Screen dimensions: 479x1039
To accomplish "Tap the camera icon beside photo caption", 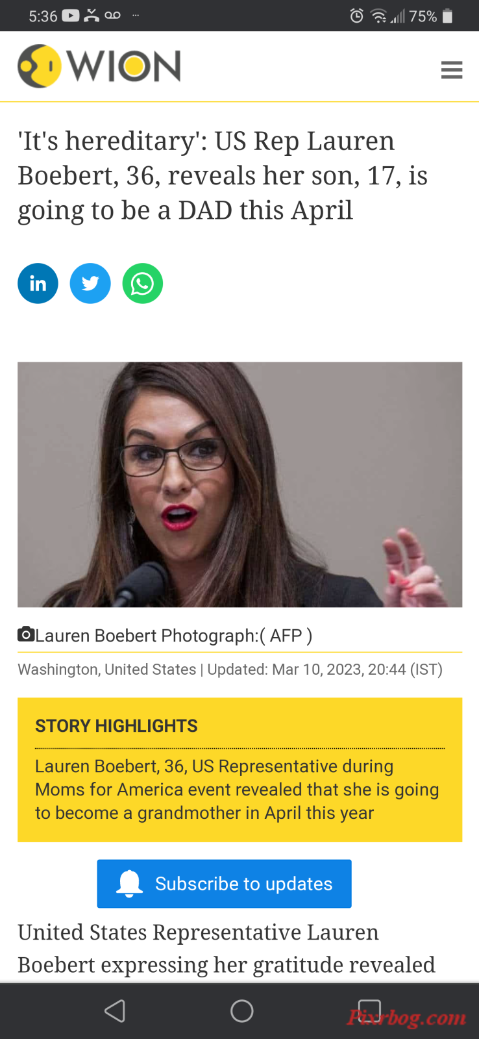I will [26, 634].
